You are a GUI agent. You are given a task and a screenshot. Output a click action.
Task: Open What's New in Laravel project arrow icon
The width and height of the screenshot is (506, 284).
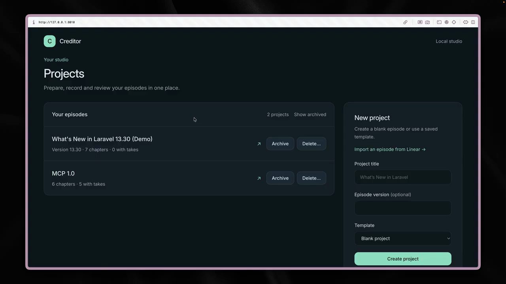pos(259,144)
